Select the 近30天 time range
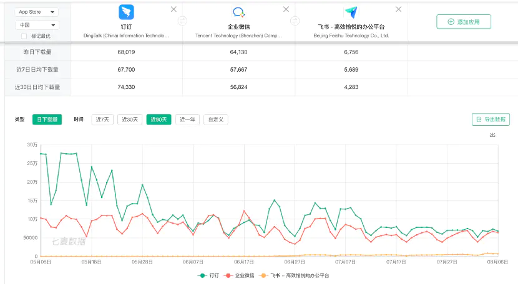This screenshot has width=518, height=284. click(x=130, y=120)
